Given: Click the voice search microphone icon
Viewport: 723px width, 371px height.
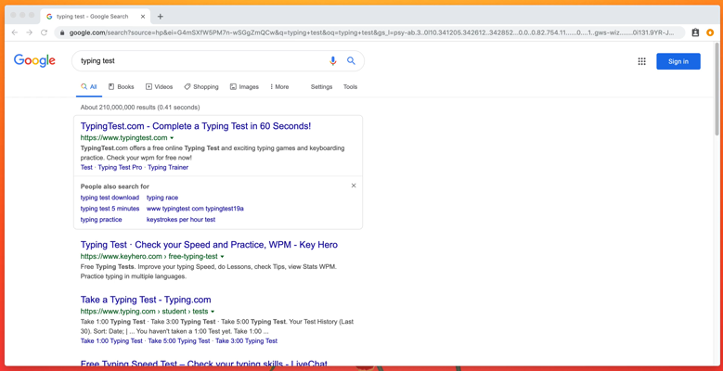Looking at the screenshot, I should coord(333,61).
